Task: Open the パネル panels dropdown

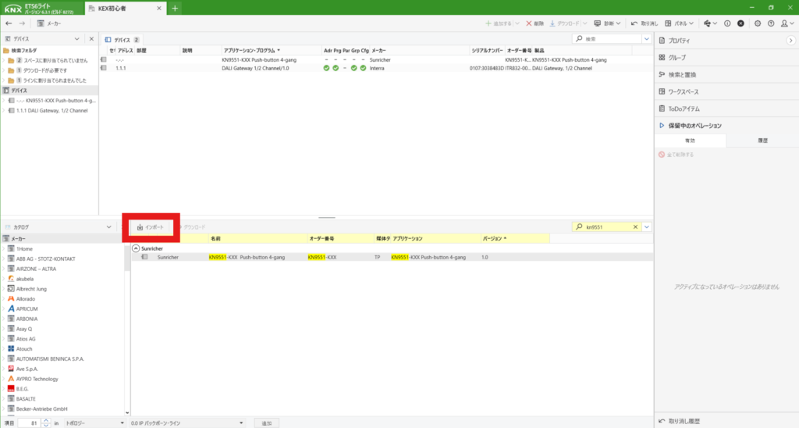Action: tap(680, 23)
